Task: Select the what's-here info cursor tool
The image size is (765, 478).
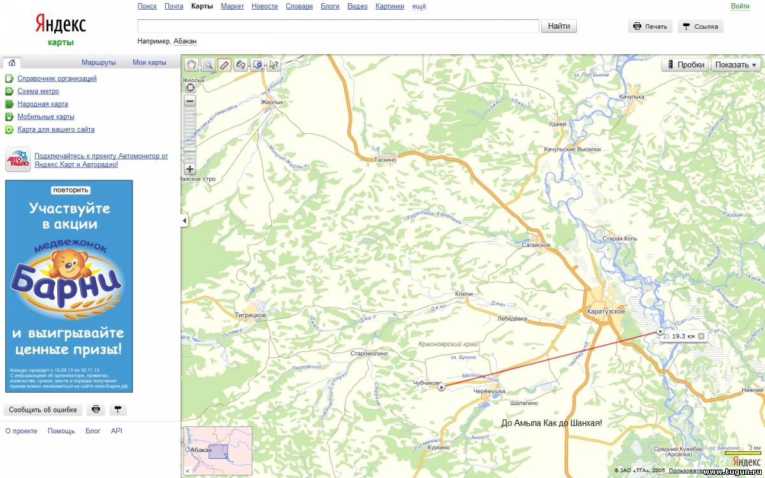Action: click(x=273, y=64)
